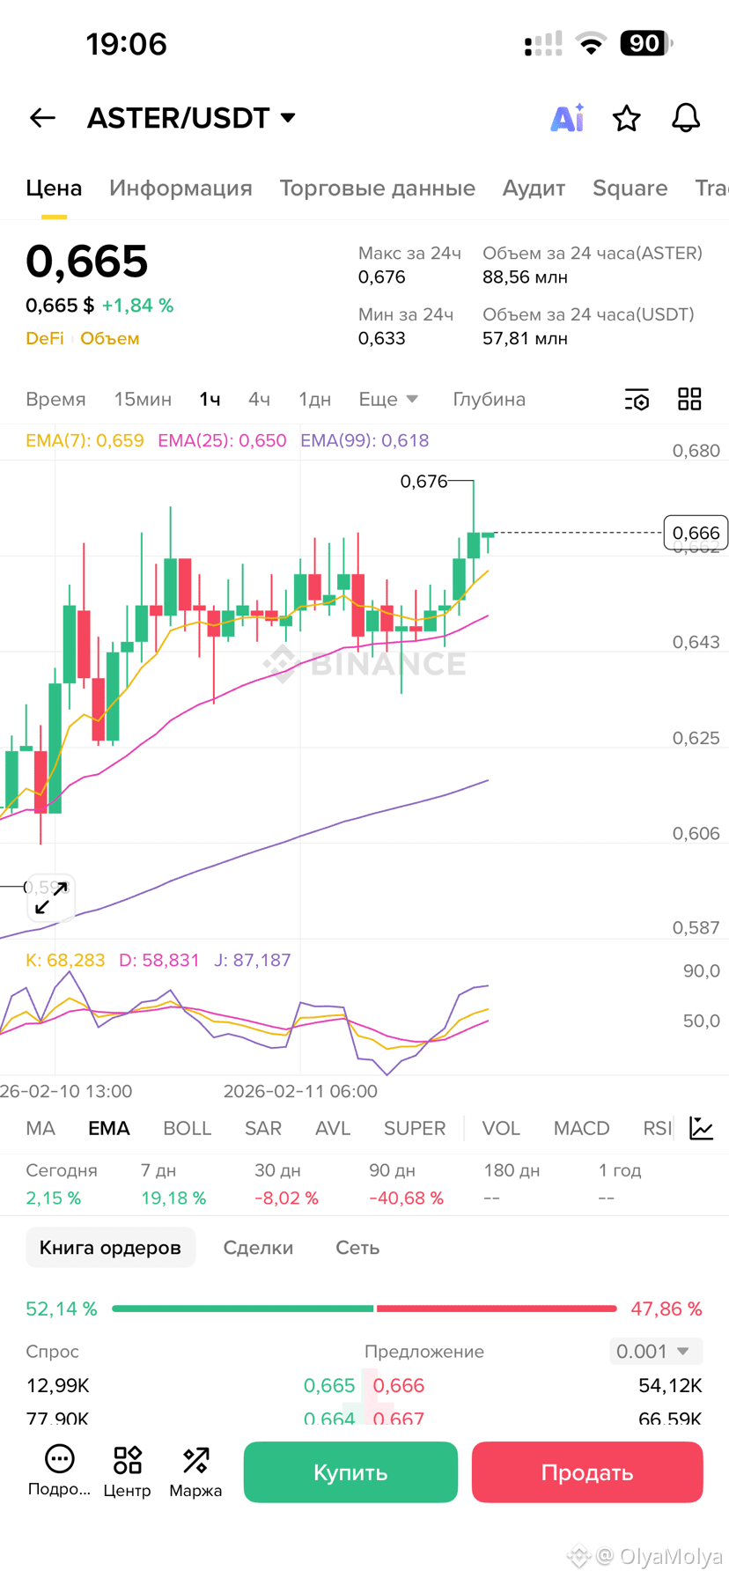Open chart settings icon

coord(637,399)
